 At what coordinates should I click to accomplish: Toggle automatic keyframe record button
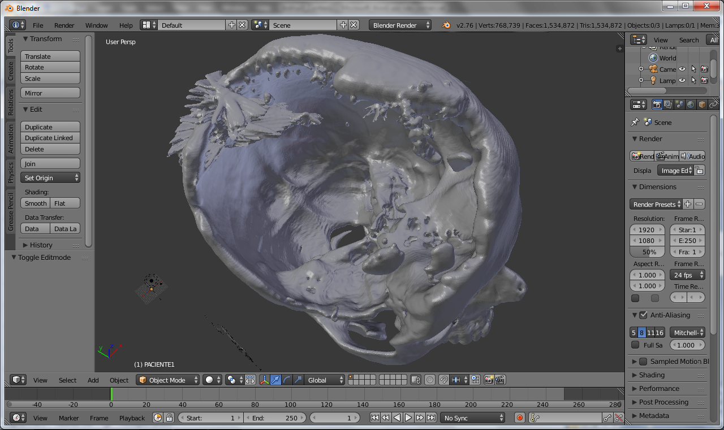click(520, 418)
